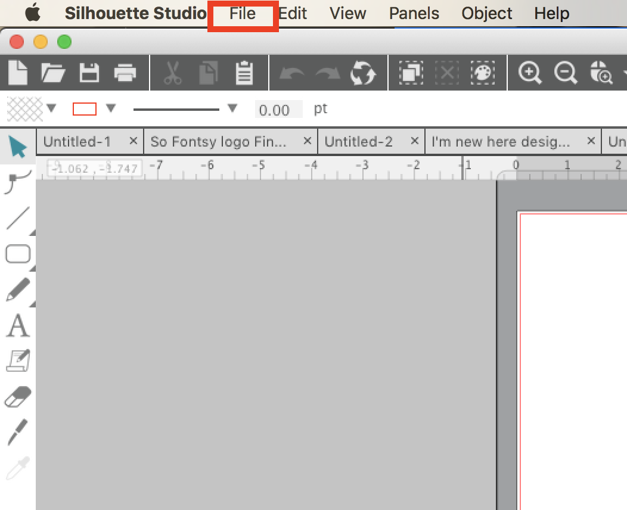Choose the Eyedropper tool
The image size is (627, 510).
click(x=18, y=468)
